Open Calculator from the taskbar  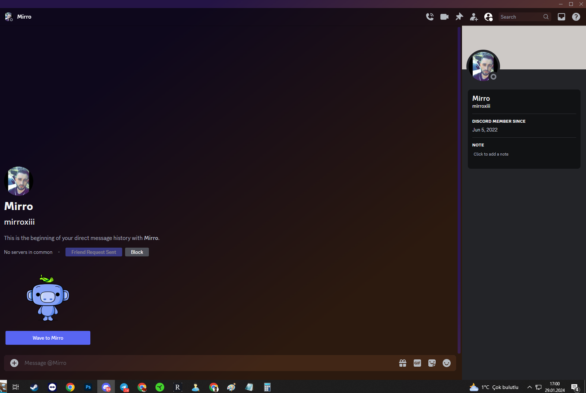click(x=267, y=387)
